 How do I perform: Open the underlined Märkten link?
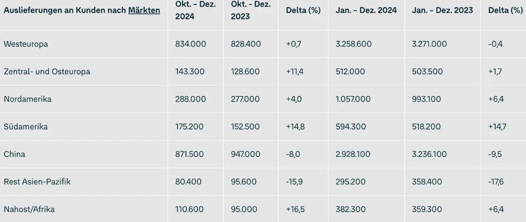coord(144,10)
